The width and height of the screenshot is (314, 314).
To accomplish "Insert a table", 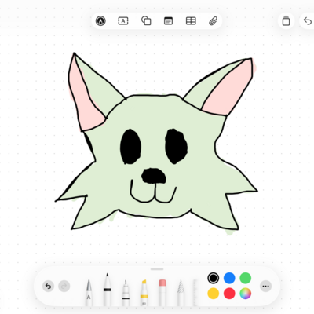I will [191, 20].
